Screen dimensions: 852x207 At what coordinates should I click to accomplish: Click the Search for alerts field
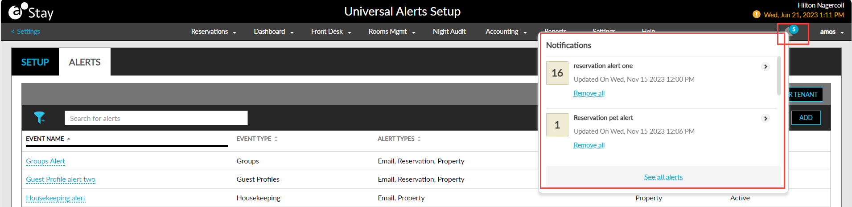pos(156,118)
